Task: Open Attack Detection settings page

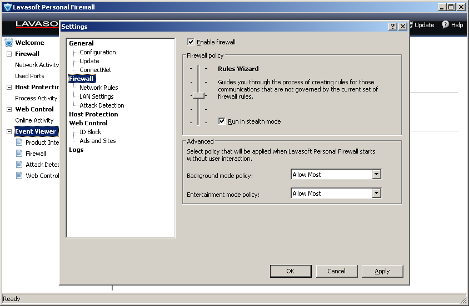Action: click(102, 105)
